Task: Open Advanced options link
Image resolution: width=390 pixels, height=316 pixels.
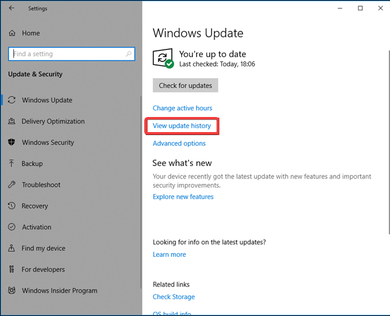Action: pos(179,144)
